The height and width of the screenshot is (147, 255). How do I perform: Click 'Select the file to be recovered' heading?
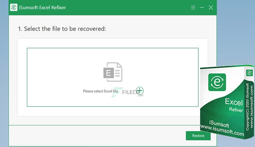(62, 29)
